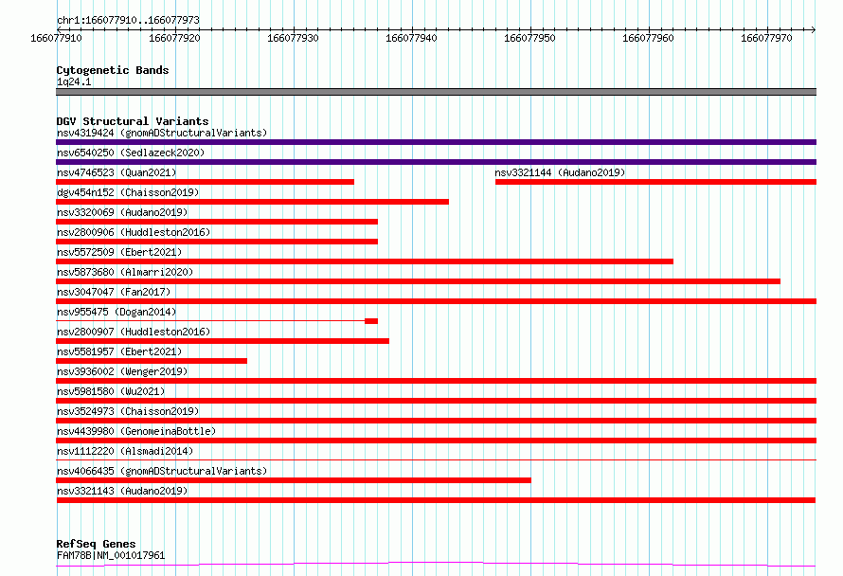Screen dimensions: 843x576
Task: Select the red dgv454n152 variant bar
Action: [x=252, y=202]
